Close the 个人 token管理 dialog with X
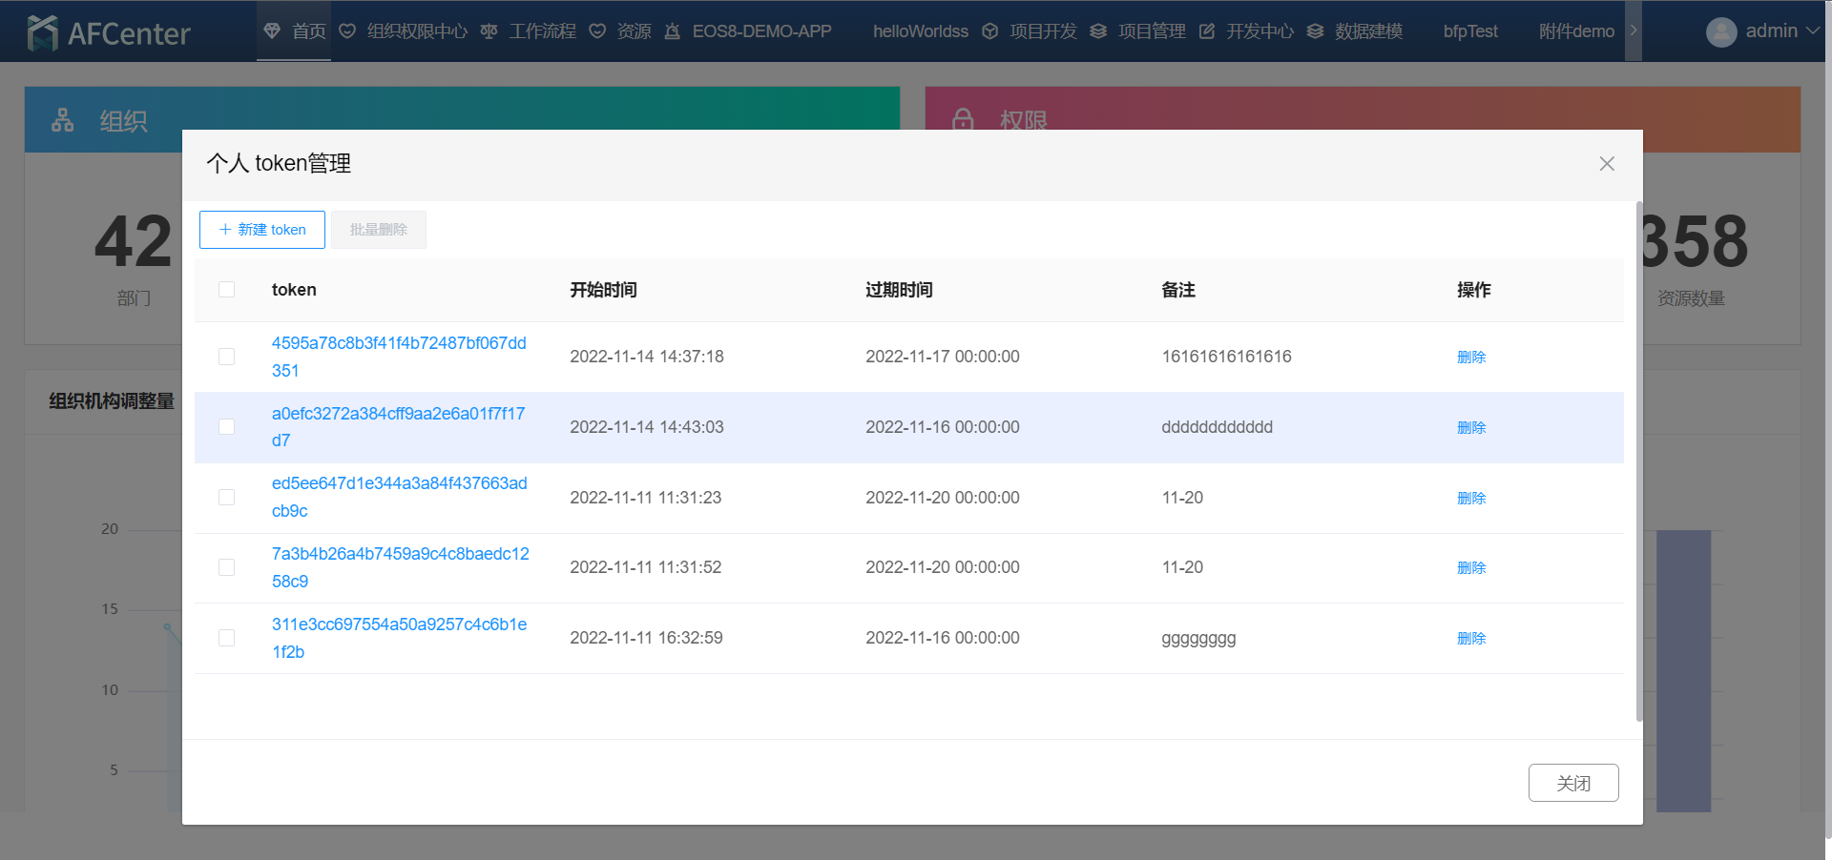This screenshot has width=1832, height=860. click(1607, 164)
